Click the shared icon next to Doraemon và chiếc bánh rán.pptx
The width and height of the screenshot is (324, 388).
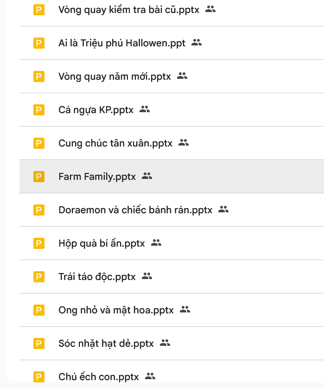click(223, 210)
